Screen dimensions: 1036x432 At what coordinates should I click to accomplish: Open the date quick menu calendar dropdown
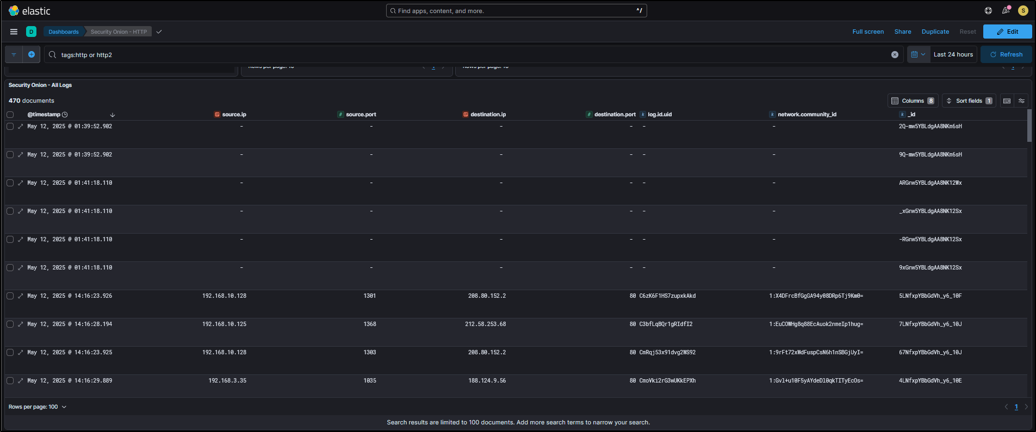pyautogui.click(x=918, y=54)
